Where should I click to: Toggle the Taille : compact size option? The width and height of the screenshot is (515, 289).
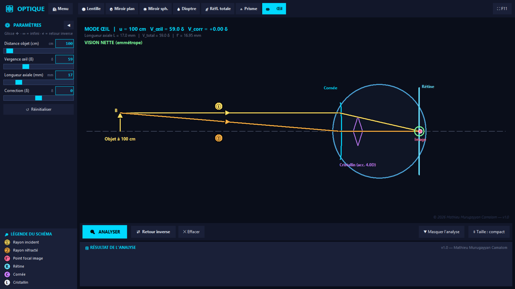pyautogui.click(x=489, y=232)
